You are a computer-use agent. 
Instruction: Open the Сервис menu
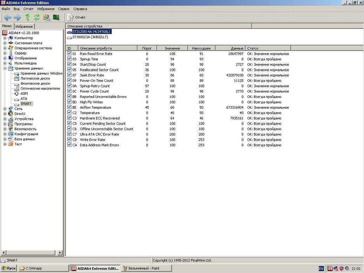pyautogui.click(x=64, y=9)
